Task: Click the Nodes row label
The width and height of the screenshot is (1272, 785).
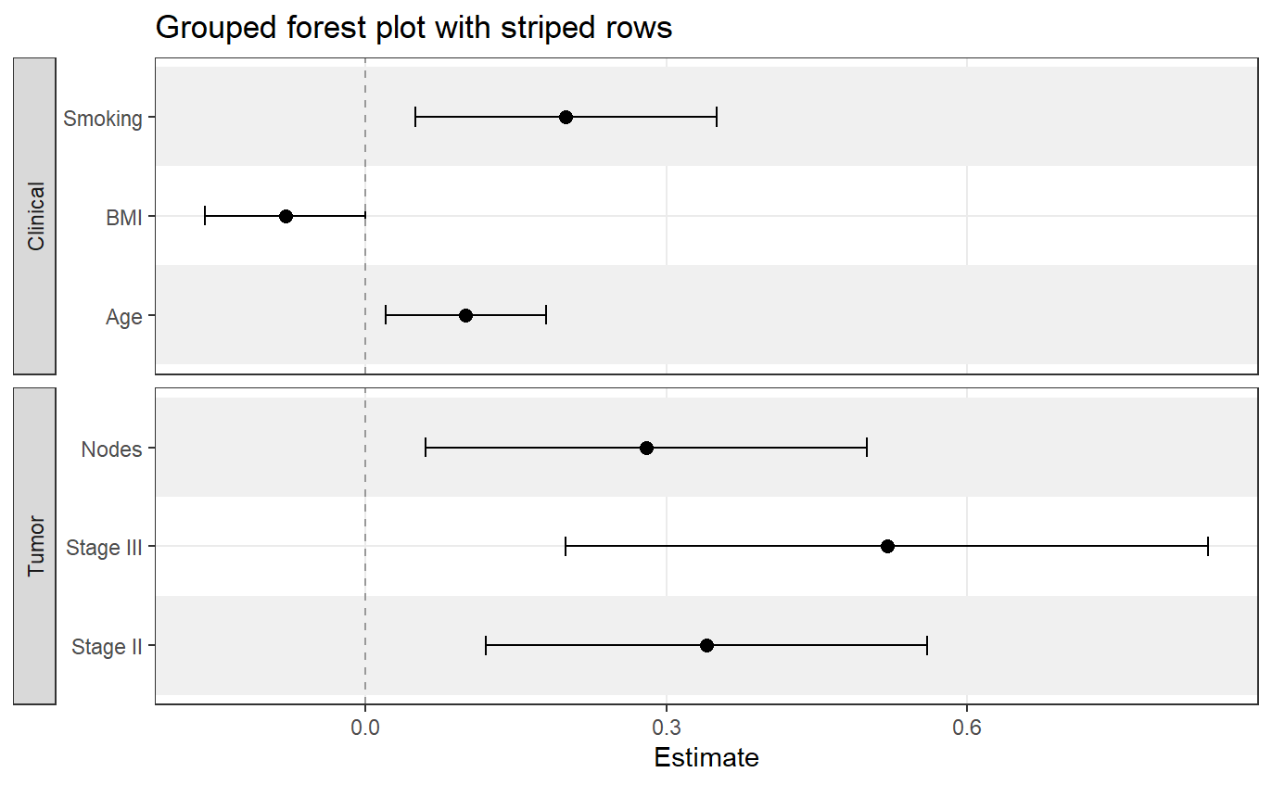Action: 111,449
